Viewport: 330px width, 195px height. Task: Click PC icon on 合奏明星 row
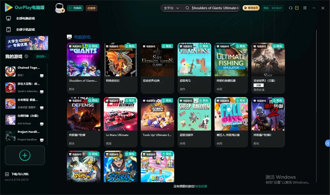point(42,108)
